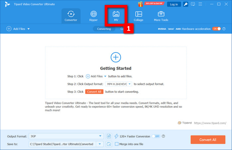Click the Log in button
The image size is (232, 150).
pyautogui.click(x=174, y=4)
